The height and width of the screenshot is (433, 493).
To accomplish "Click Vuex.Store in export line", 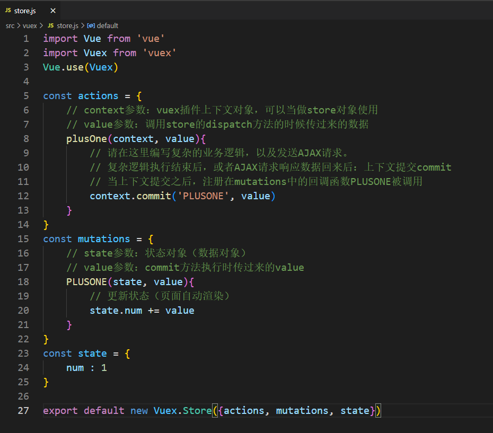I will [x=183, y=411].
